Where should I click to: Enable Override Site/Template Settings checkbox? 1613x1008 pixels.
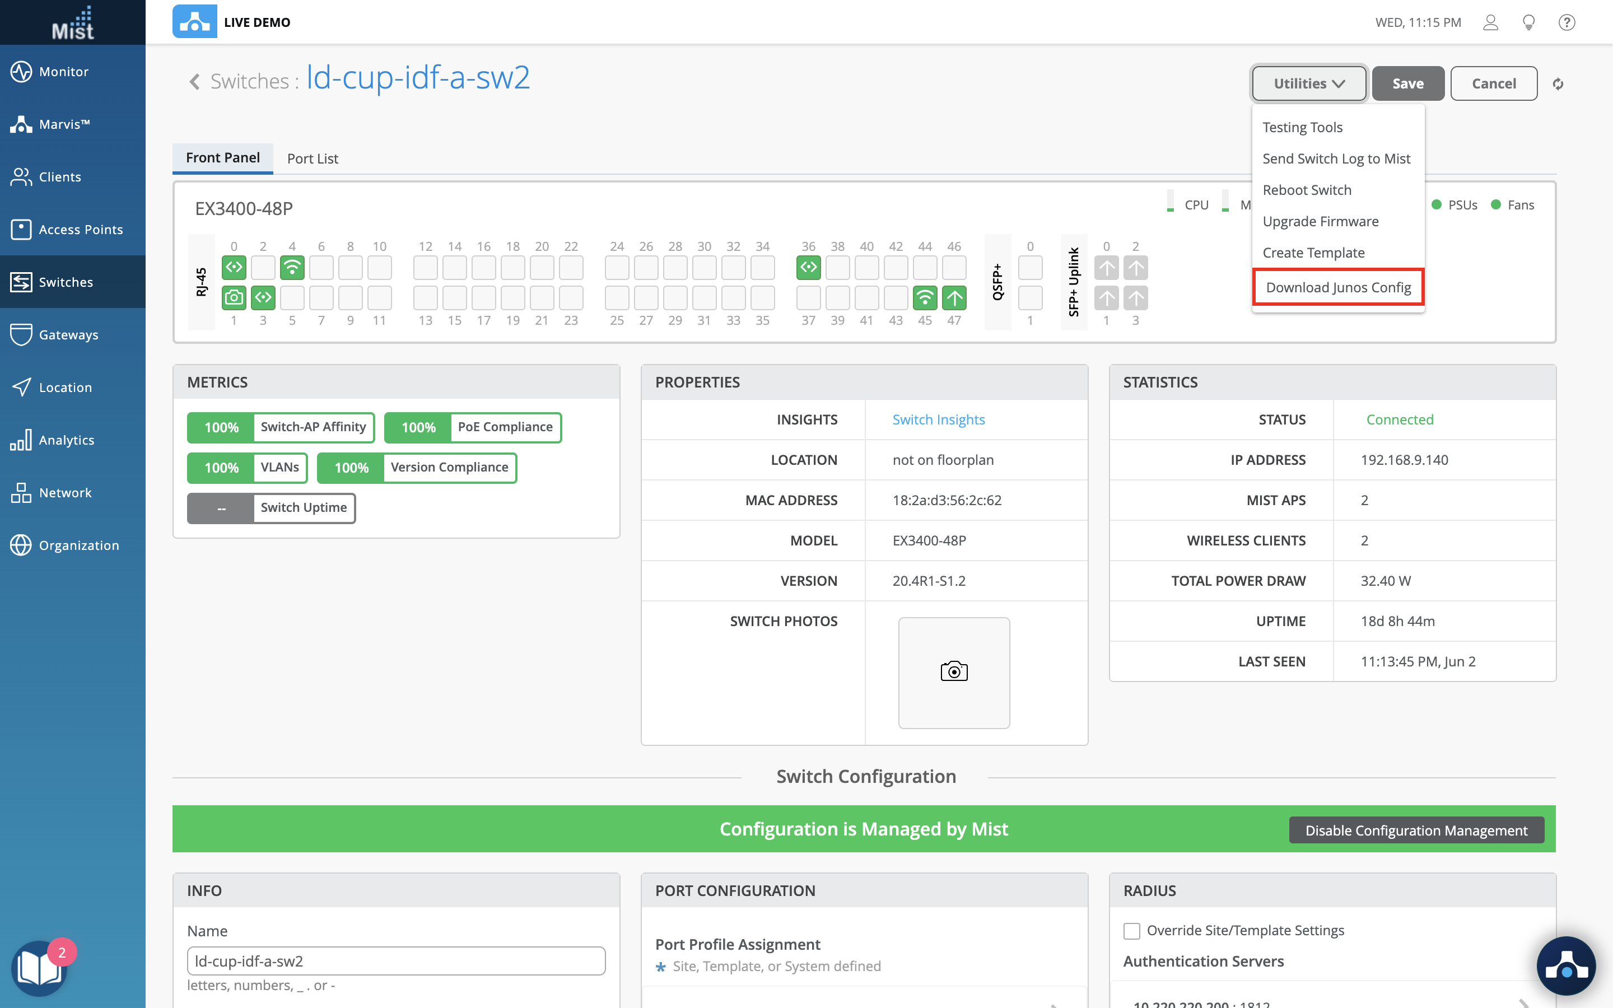pos(1132,931)
